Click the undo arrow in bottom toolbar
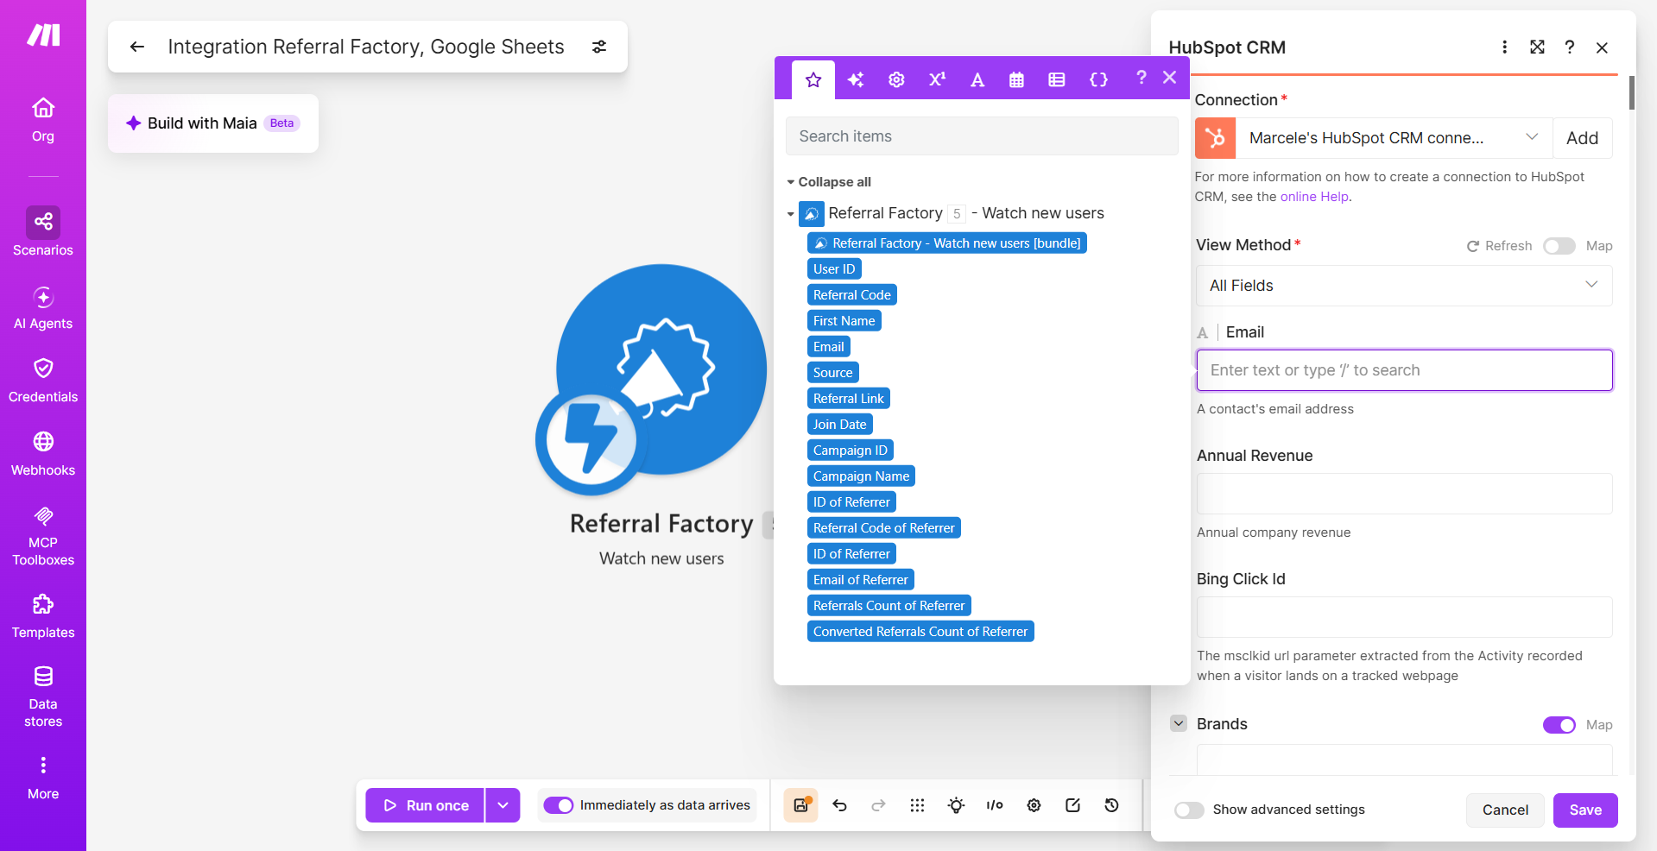Screen dimensions: 1657x851 (x=840, y=805)
